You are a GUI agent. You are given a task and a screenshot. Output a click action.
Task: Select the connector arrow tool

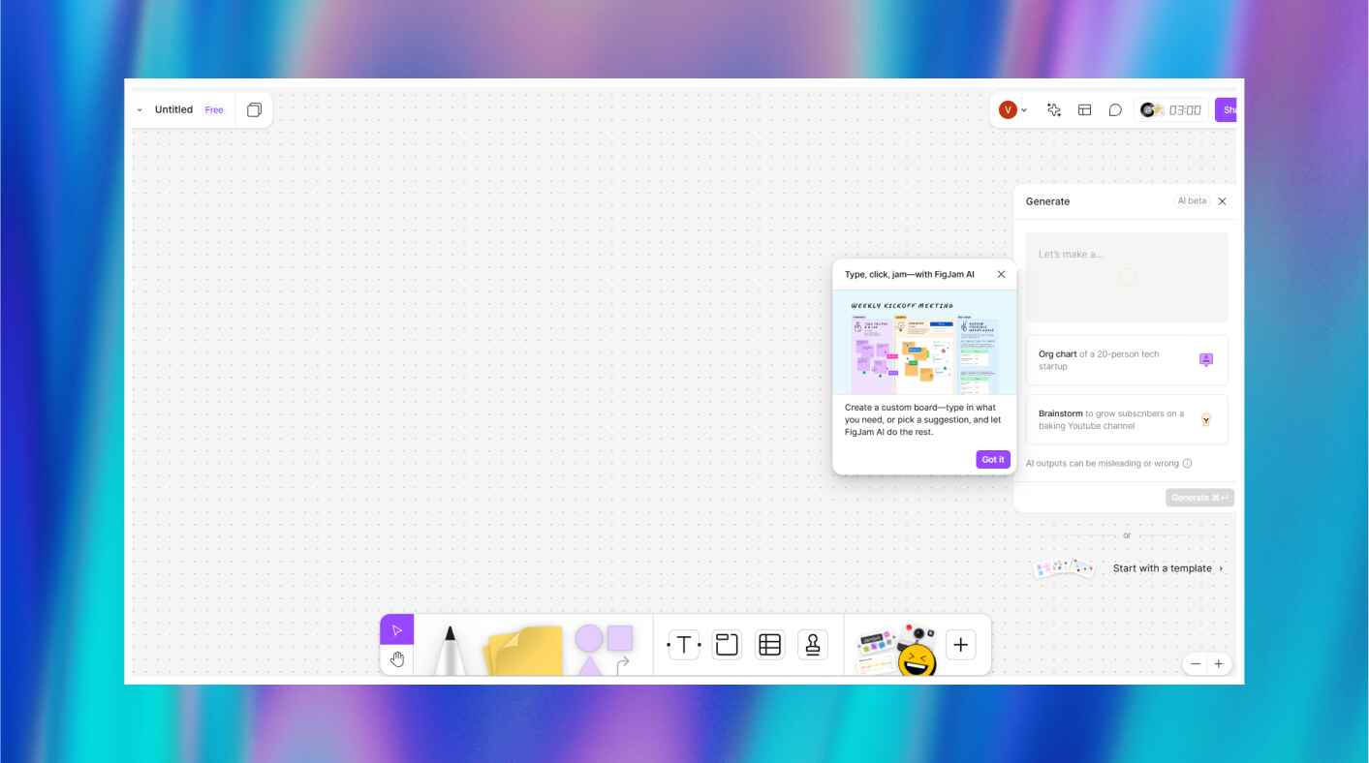(623, 663)
